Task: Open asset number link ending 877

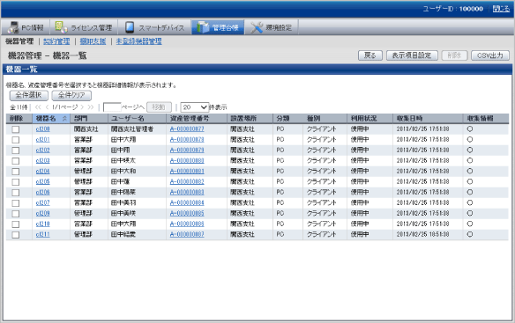Action: [187, 129]
